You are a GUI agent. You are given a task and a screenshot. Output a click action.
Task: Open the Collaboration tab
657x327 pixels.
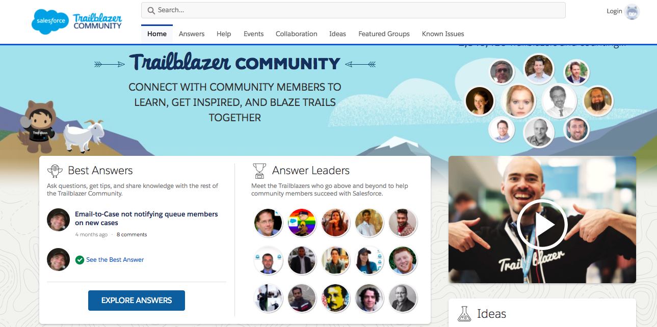coord(297,34)
